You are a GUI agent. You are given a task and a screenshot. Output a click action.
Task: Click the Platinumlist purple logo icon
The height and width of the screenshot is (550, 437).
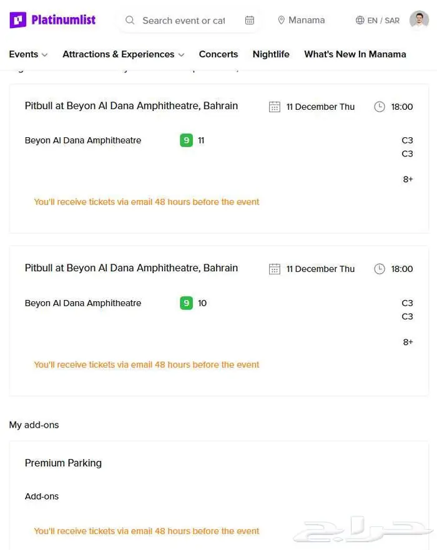[18, 20]
